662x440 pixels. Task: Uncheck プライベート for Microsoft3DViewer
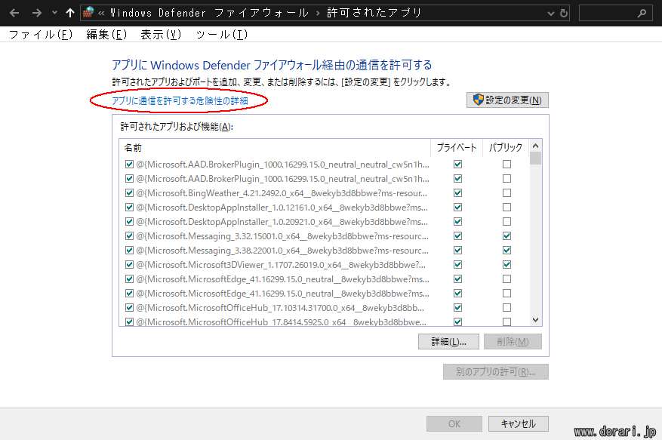point(457,265)
